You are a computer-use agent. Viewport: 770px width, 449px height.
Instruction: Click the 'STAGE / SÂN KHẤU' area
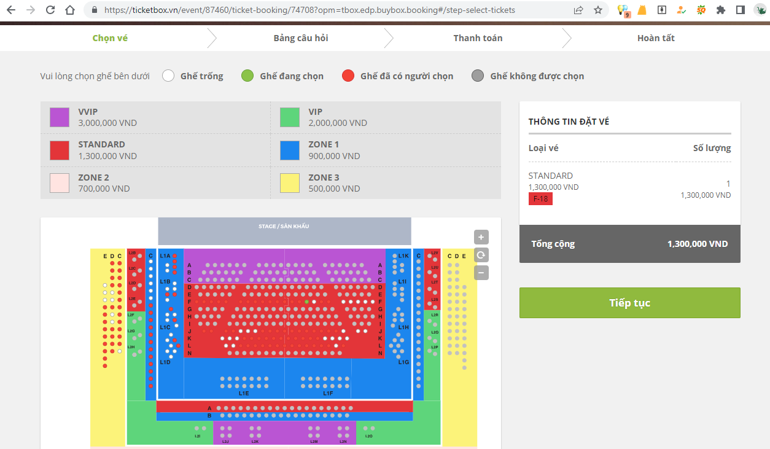coord(284,231)
